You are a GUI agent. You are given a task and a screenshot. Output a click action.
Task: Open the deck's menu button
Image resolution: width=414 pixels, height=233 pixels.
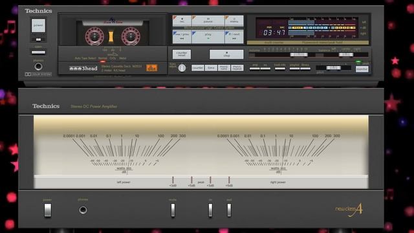point(234,21)
